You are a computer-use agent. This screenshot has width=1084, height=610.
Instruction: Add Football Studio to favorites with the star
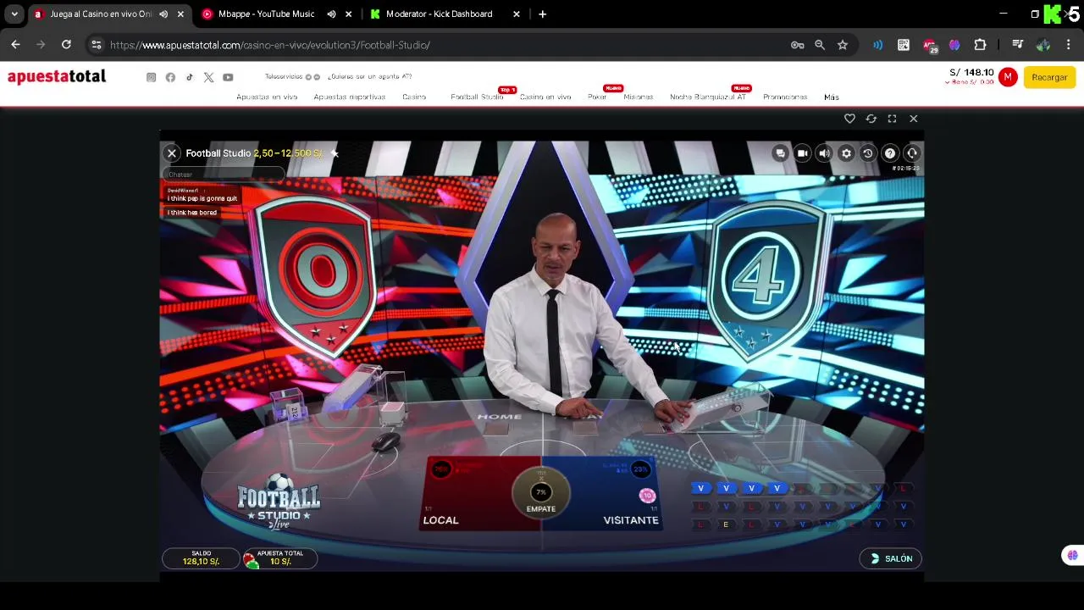(335, 153)
